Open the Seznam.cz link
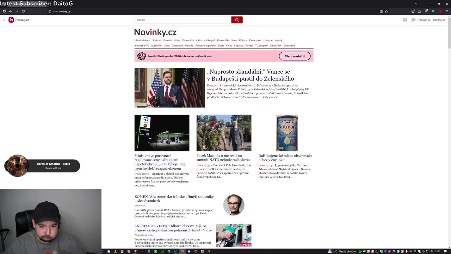The width and height of the screenshot is (451, 254). 439,20
